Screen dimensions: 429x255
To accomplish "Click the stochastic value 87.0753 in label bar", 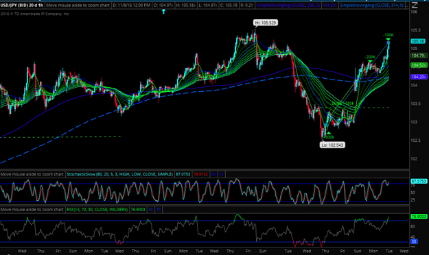I will [183, 174].
